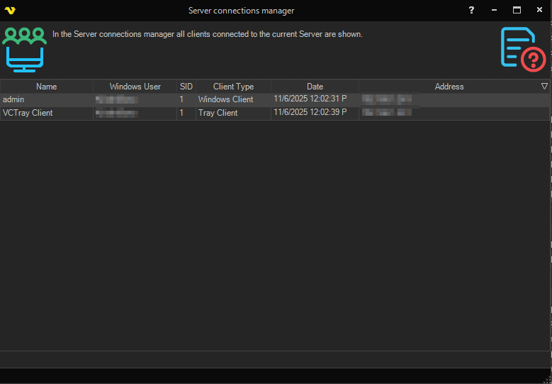552x384 pixels.
Task: Open the help document icon
Action: tap(522, 49)
